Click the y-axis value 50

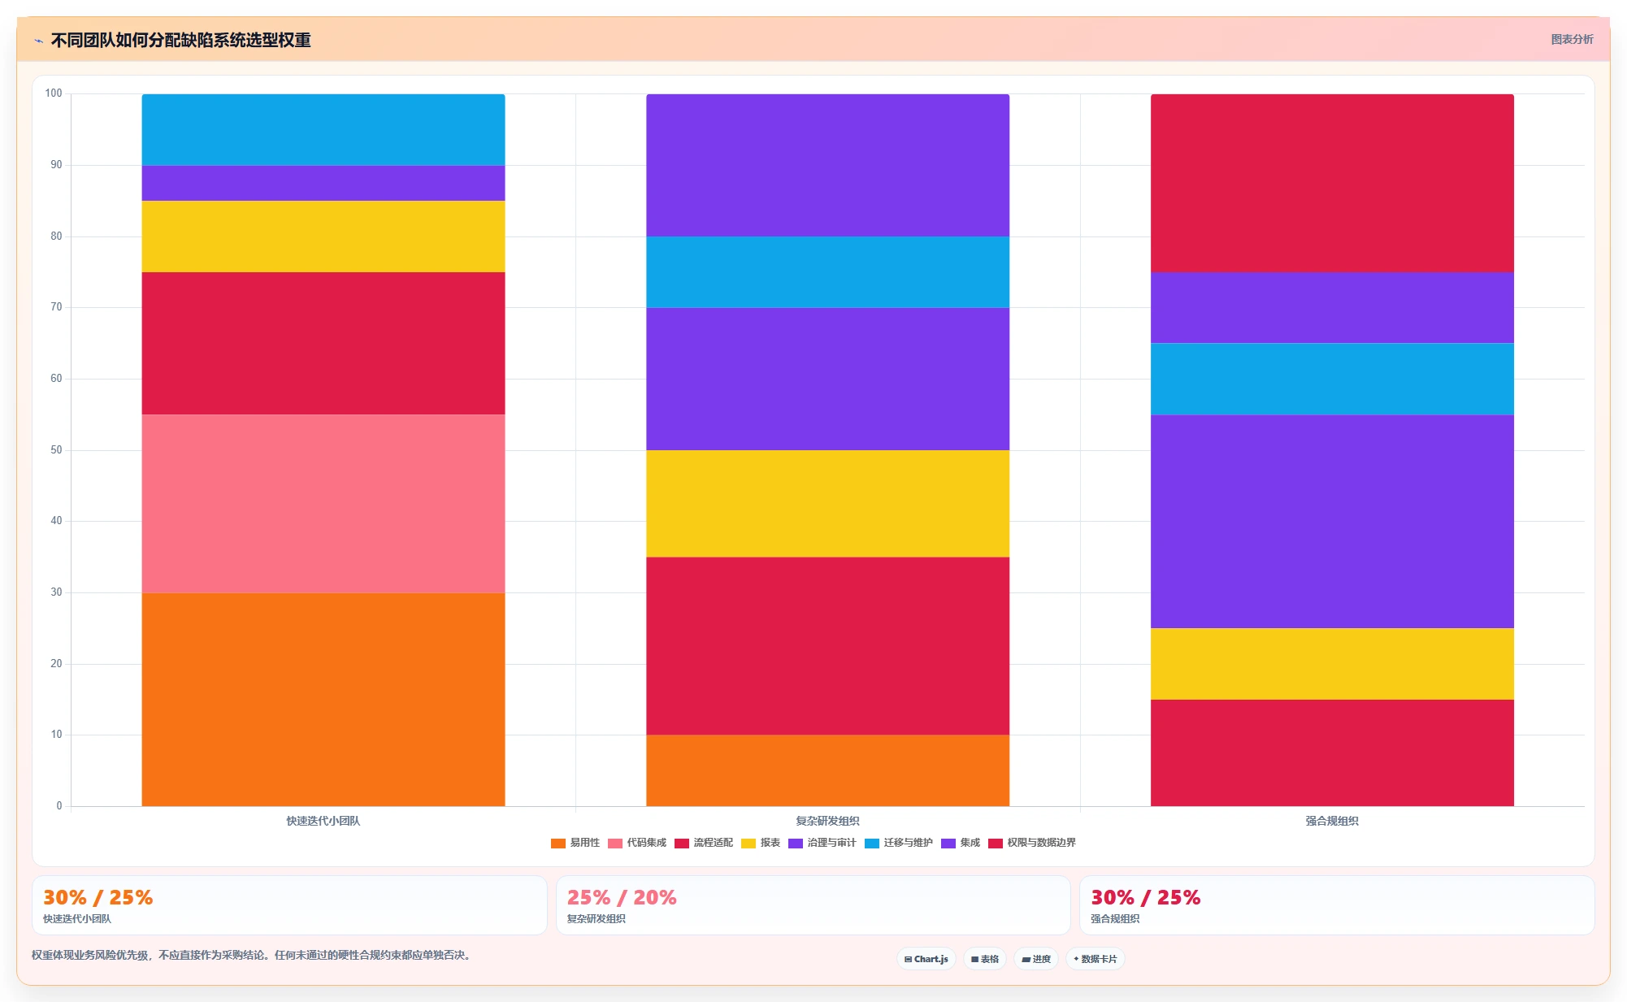click(x=56, y=449)
